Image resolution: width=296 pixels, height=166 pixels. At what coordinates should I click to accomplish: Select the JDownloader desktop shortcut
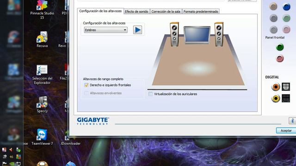(70, 138)
